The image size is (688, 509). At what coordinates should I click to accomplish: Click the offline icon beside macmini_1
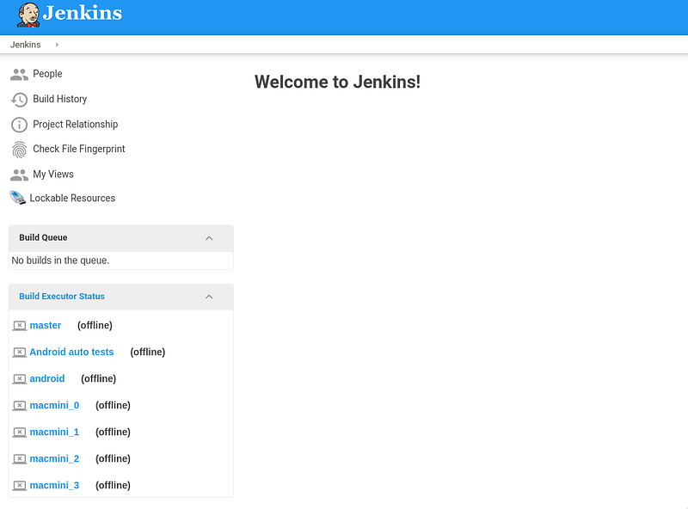coord(19,432)
